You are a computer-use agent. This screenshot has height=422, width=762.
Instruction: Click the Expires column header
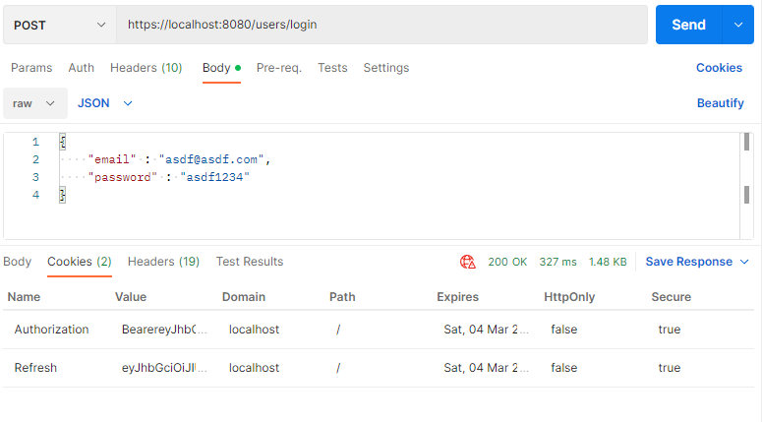(x=458, y=297)
